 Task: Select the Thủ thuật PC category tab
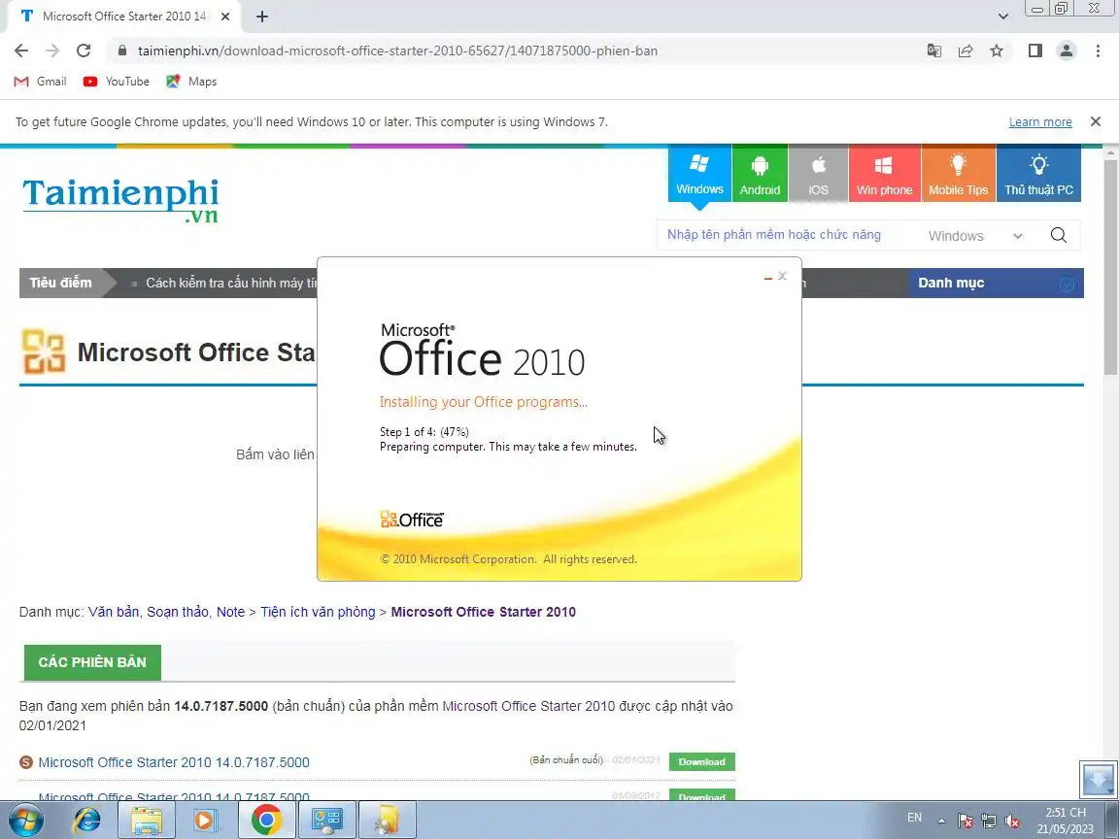pyautogui.click(x=1039, y=174)
